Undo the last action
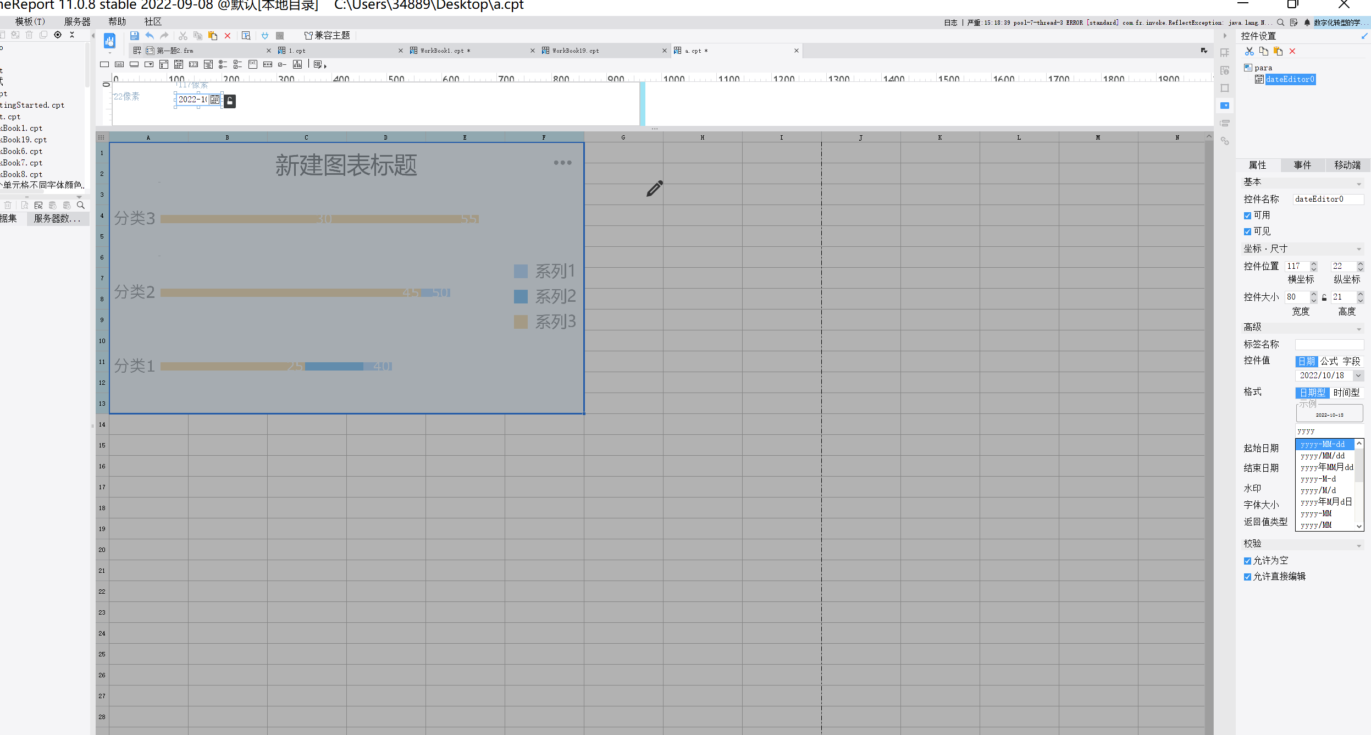 pos(150,36)
